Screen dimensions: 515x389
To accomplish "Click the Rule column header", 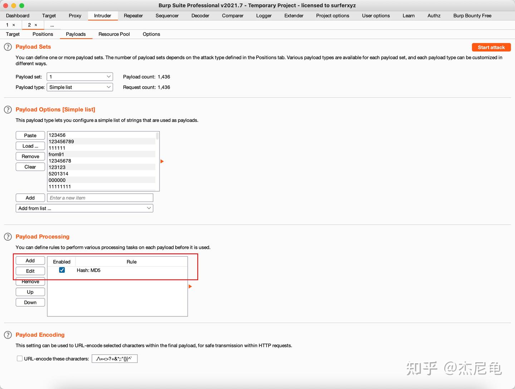I will point(132,262).
